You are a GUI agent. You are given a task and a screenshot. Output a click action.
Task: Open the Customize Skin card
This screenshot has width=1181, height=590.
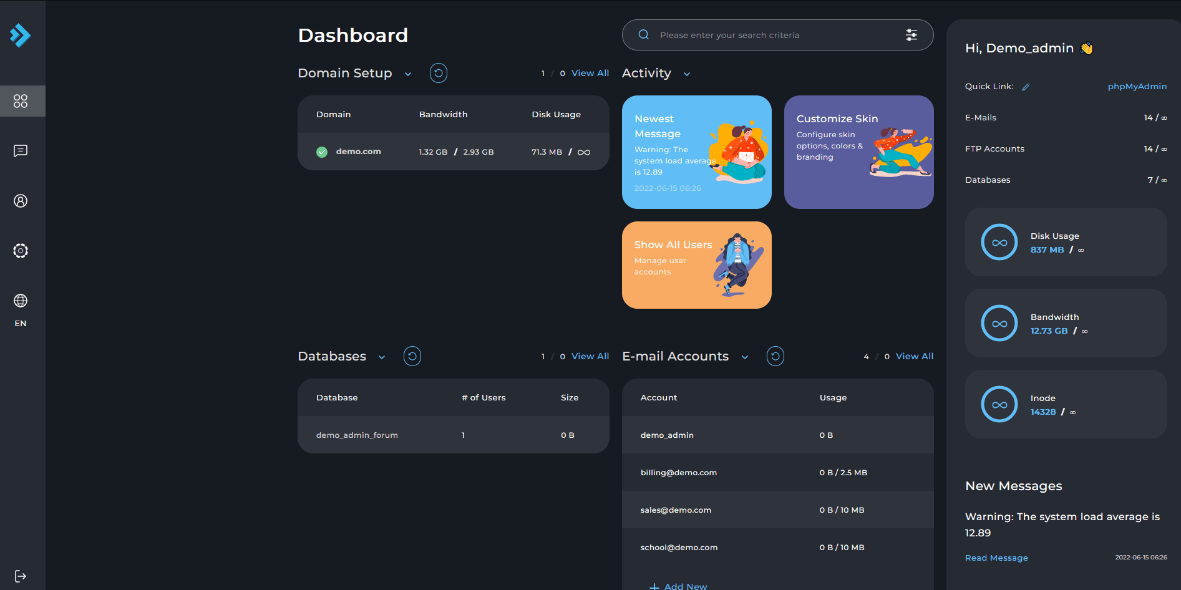pyautogui.click(x=858, y=152)
